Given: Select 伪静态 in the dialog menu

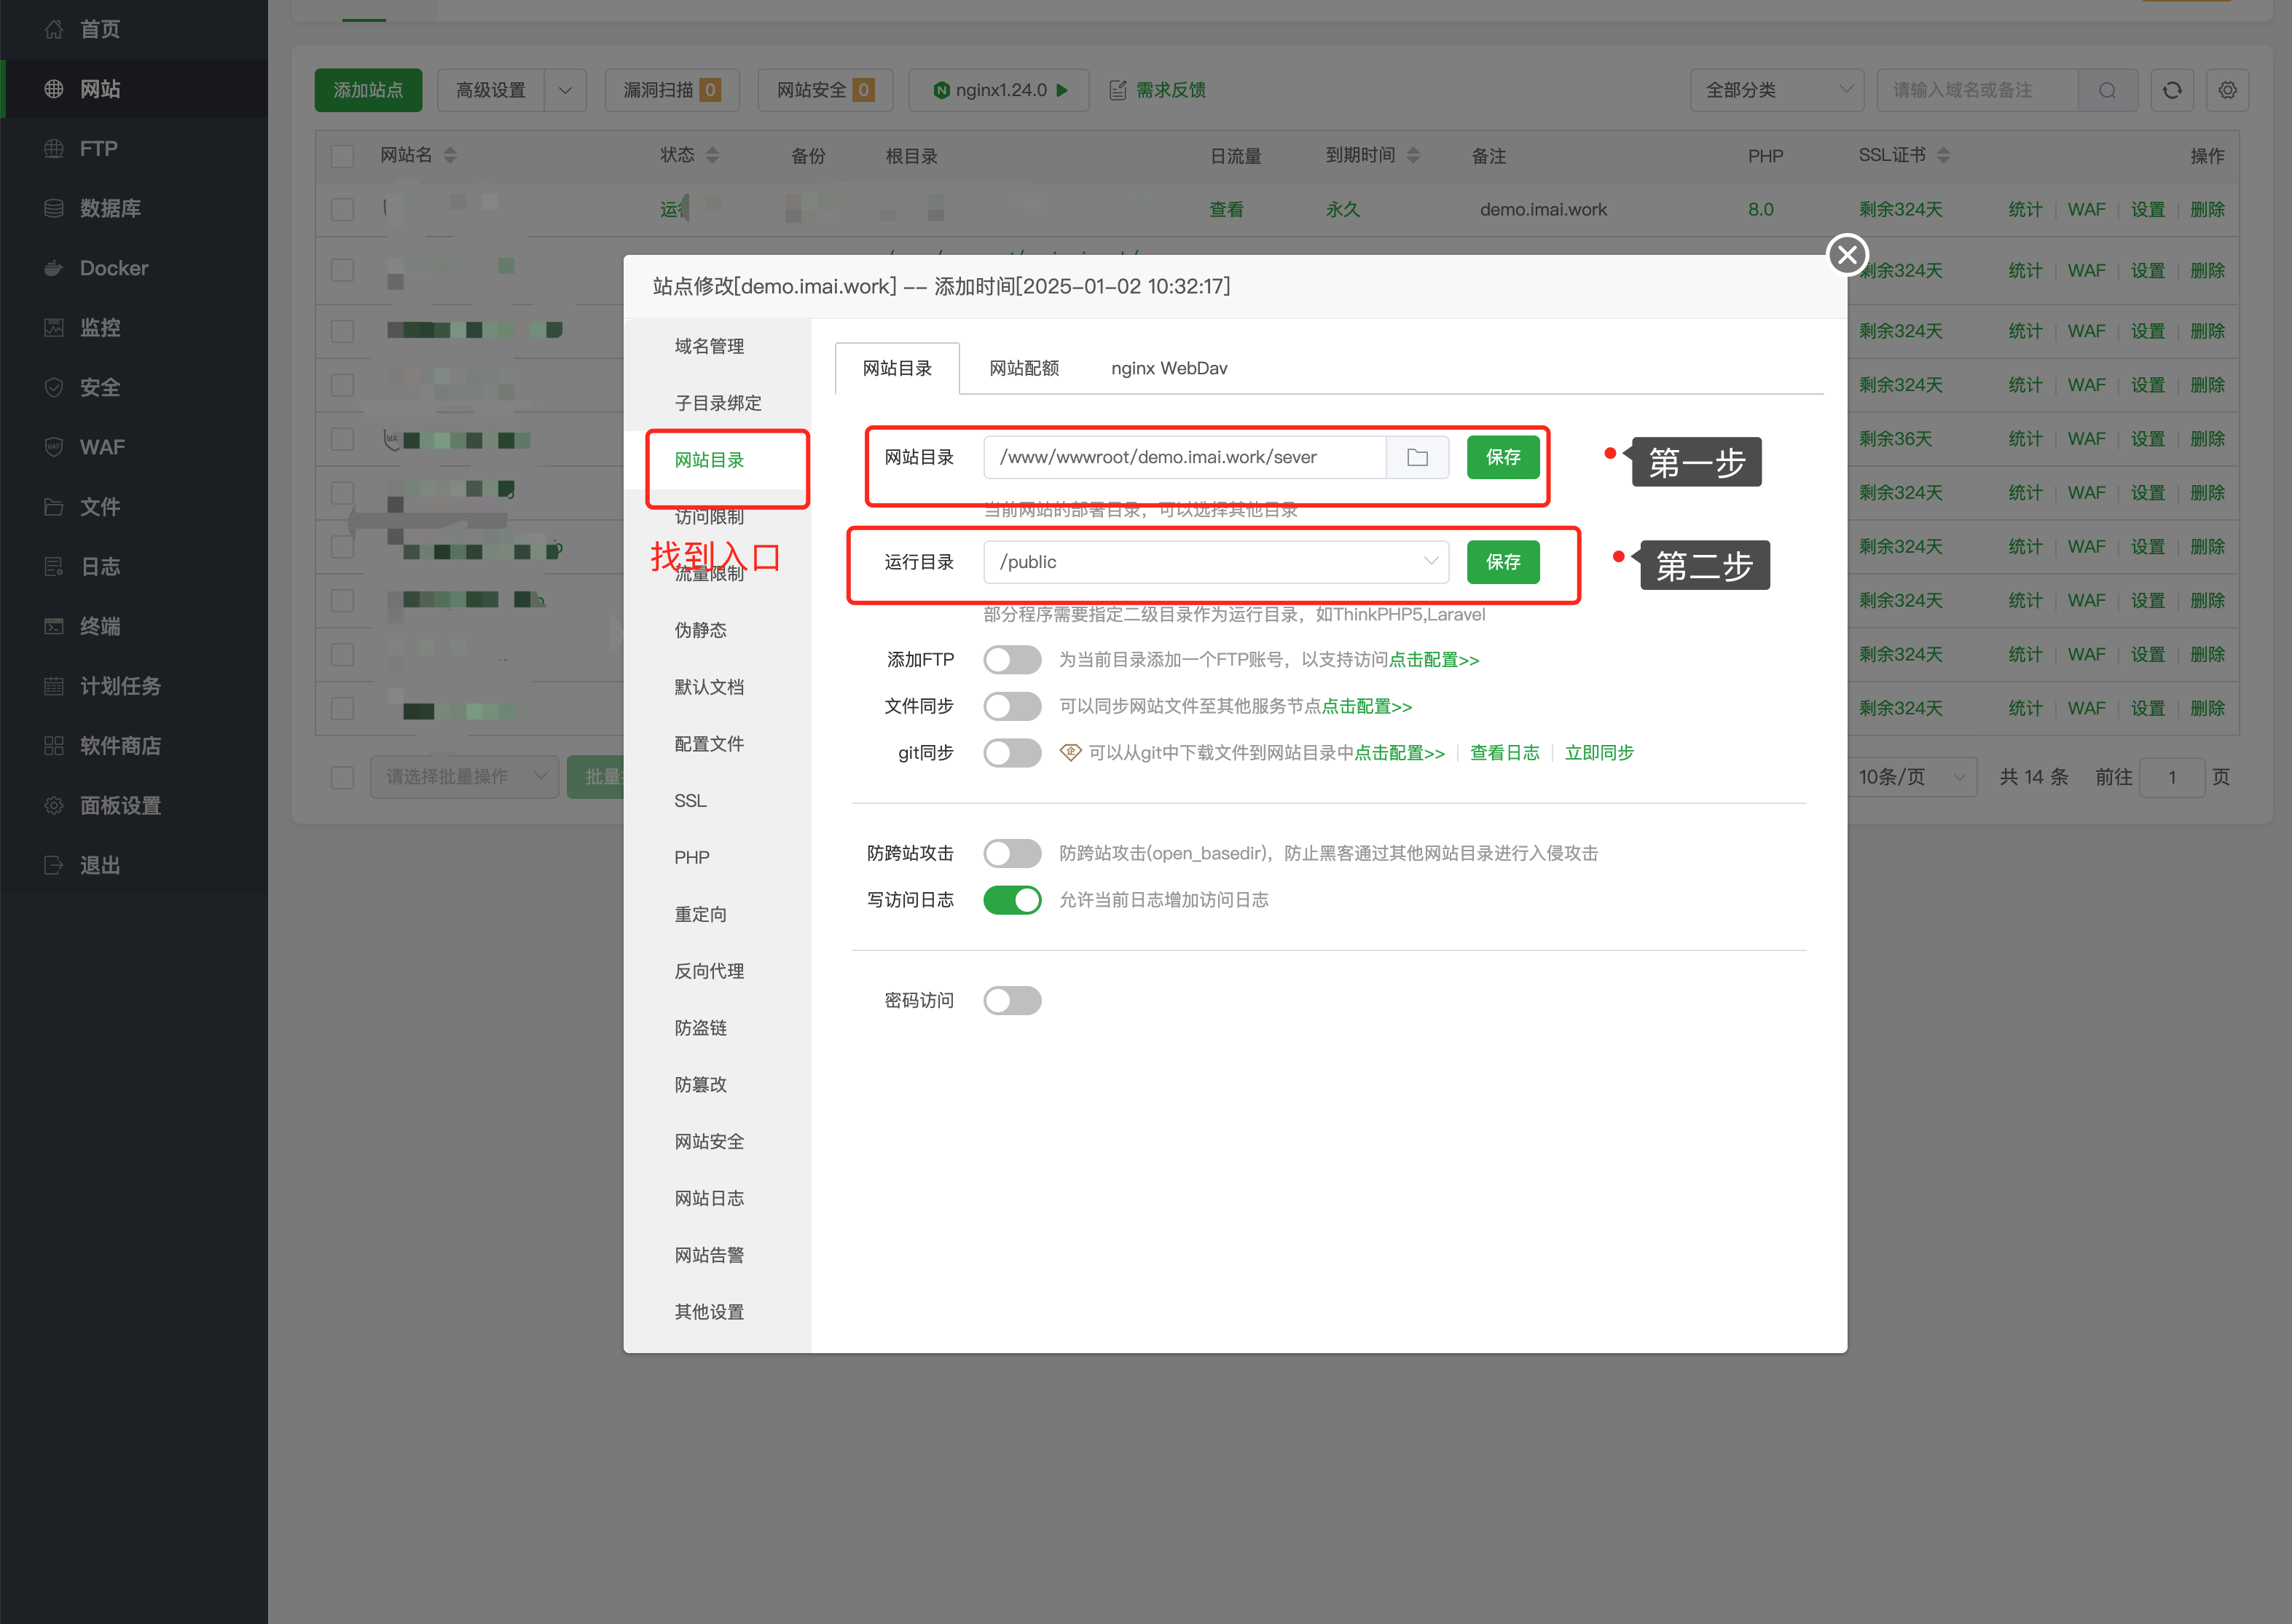Looking at the screenshot, I should pos(700,630).
